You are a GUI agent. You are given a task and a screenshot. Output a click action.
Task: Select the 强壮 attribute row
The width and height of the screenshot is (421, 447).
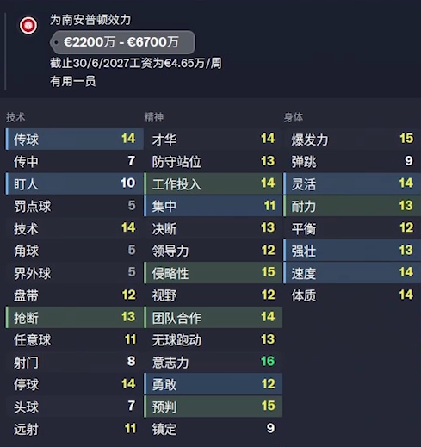click(x=352, y=251)
